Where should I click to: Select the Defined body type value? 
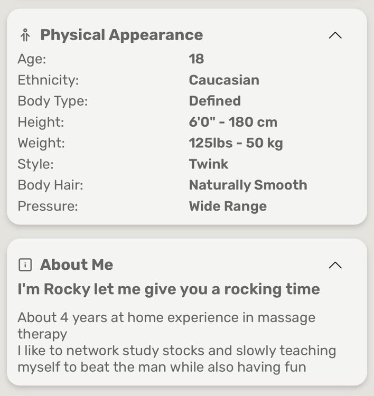[x=214, y=101]
